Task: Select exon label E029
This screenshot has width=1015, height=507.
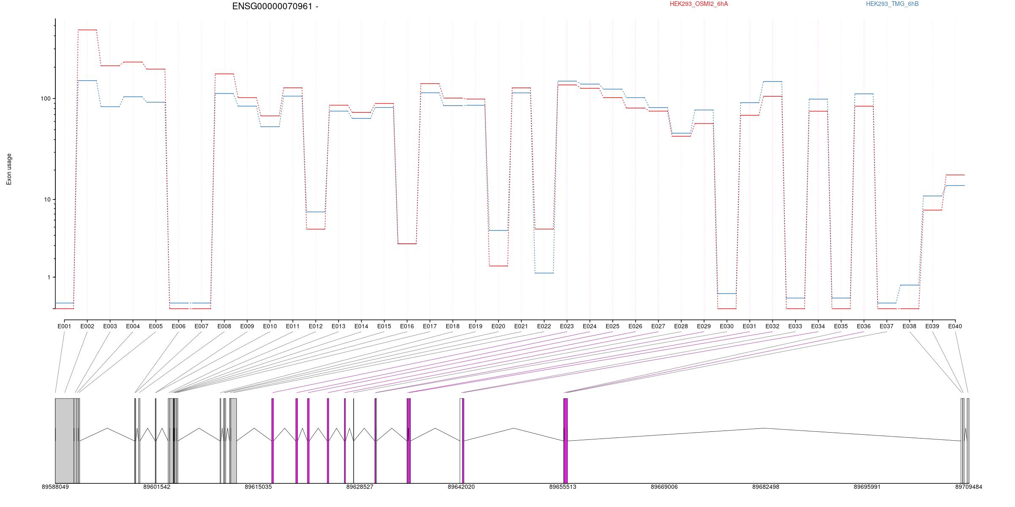Action: click(x=704, y=326)
